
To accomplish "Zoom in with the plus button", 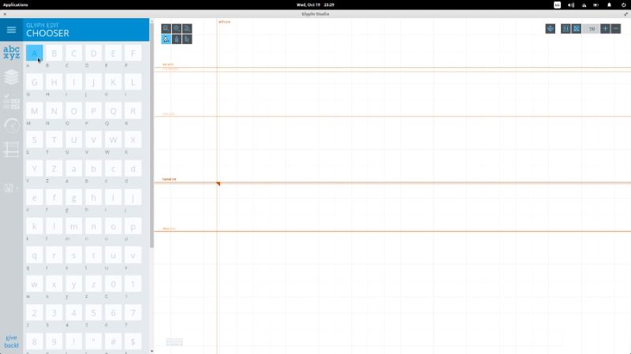I will (605, 28).
